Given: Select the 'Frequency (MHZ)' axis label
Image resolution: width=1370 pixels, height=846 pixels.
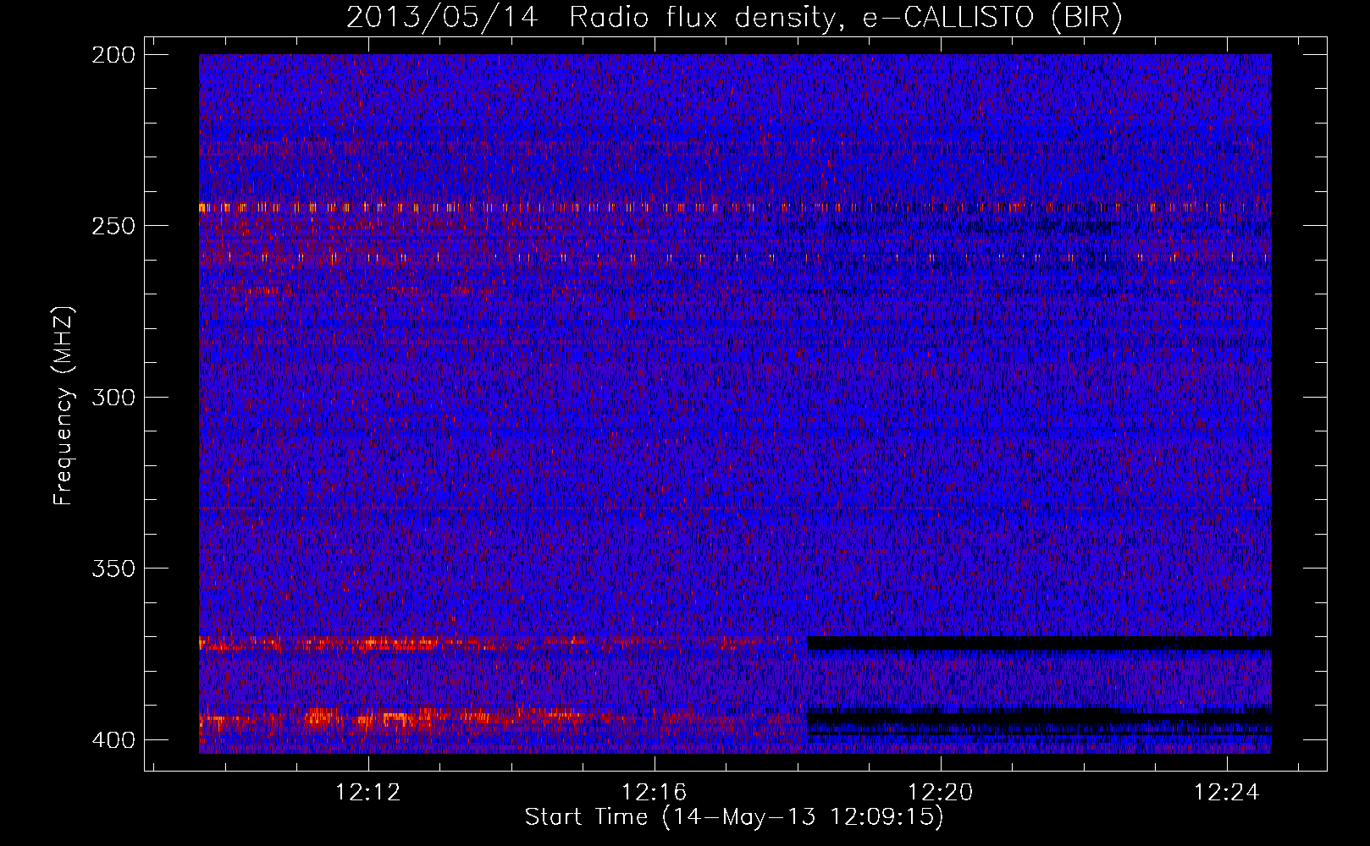Looking at the screenshot, I should [64, 406].
